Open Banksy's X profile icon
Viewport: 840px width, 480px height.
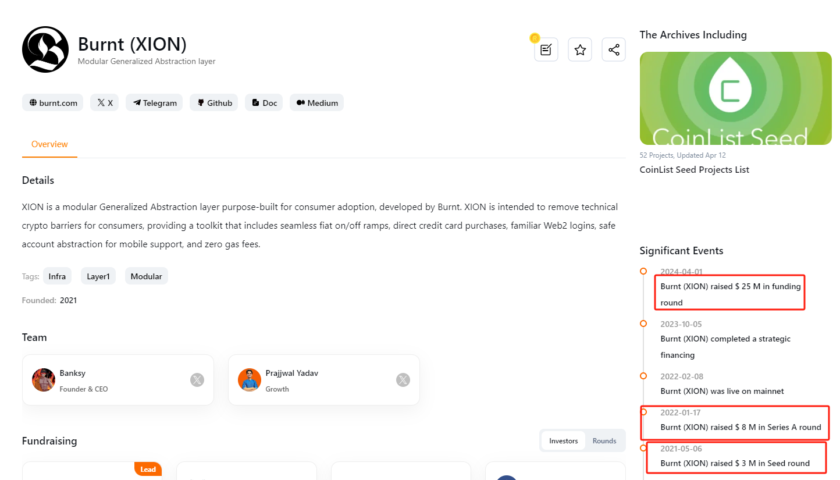197,380
